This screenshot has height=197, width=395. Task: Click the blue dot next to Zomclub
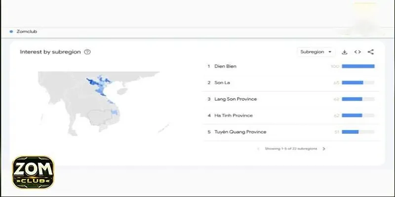click(11, 32)
